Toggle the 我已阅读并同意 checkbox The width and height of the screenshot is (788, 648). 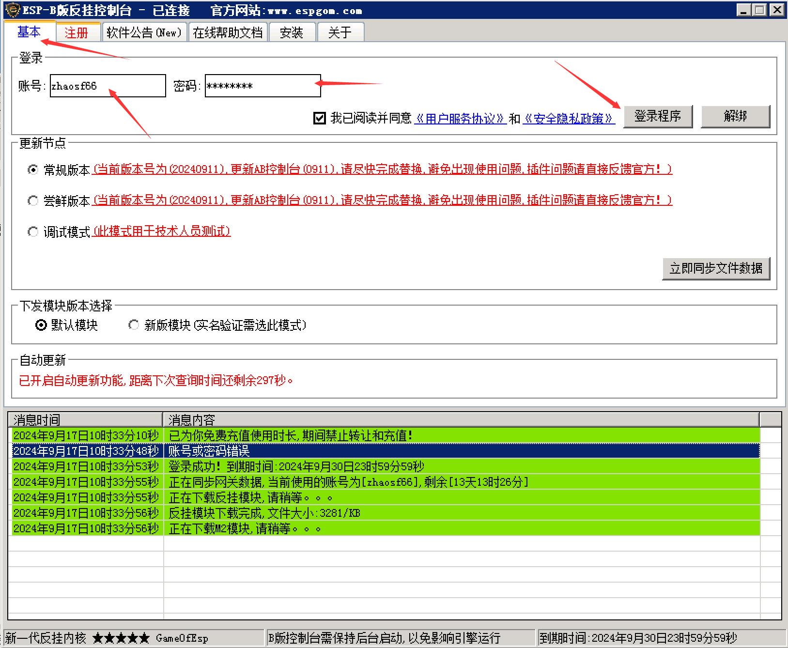click(320, 118)
